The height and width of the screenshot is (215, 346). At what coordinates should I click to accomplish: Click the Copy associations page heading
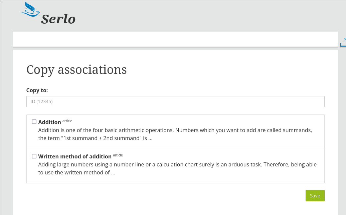pyautogui.click(x=76, y=70)
